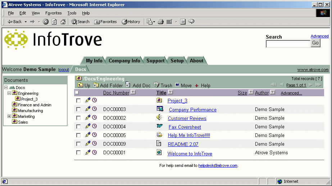This screenshot has width=332, height=186.
Task: Switch to the Company Info tab
Action: pos(124,61)
